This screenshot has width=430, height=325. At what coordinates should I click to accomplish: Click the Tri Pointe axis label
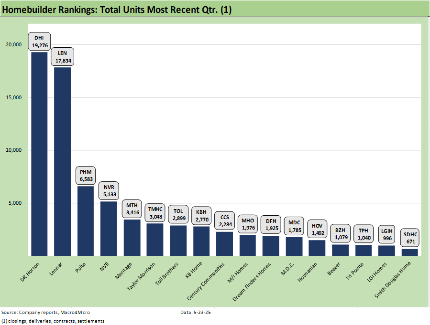click(354, 271)
